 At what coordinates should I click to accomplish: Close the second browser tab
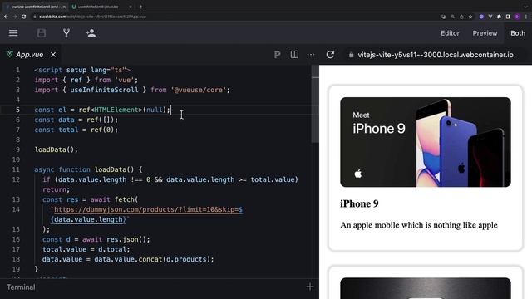click(x=131, y=7)
